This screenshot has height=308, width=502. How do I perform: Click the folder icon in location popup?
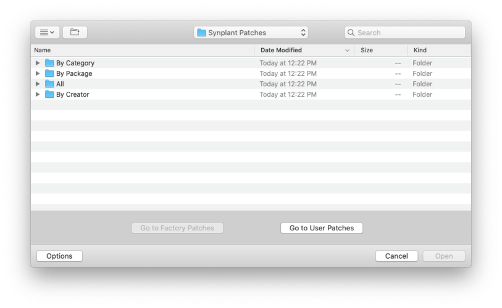tap(201, 33)
